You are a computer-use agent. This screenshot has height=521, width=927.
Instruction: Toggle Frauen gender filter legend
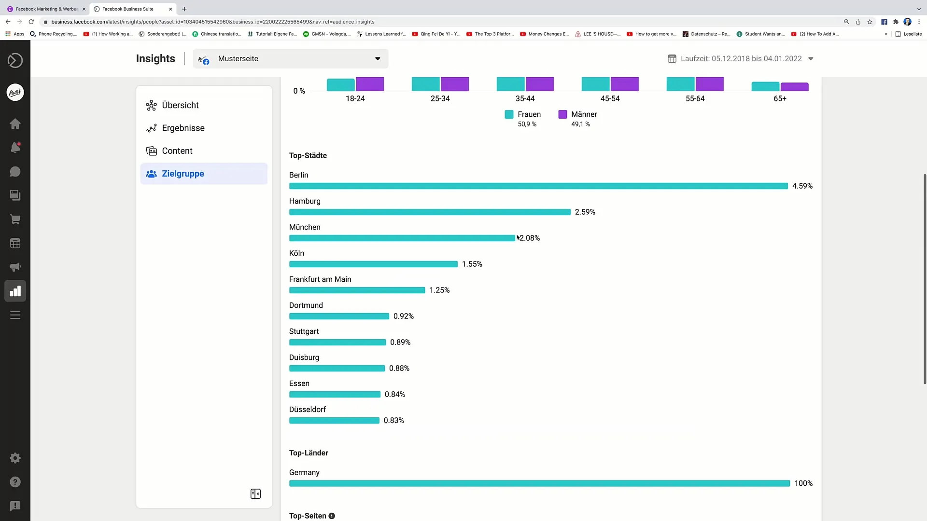523,114
